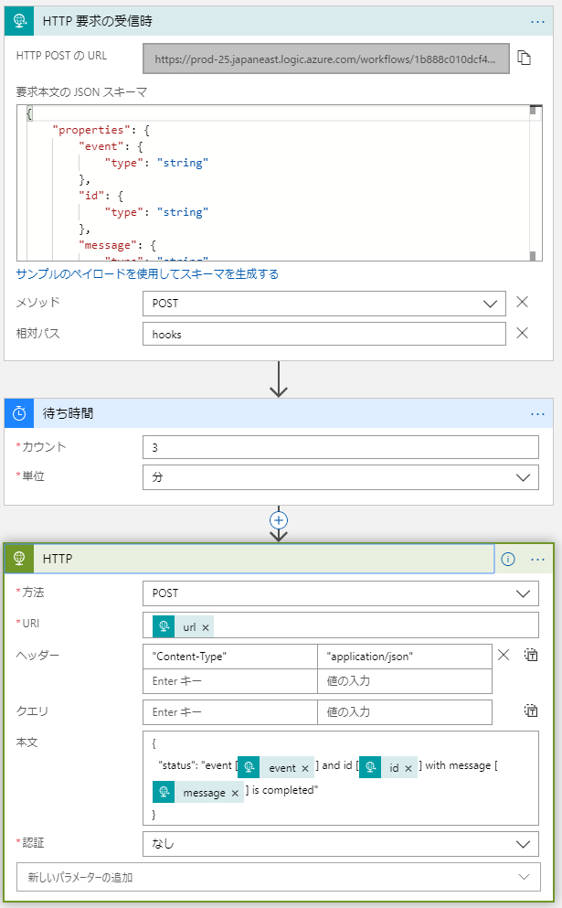
Task: Open the 単位 dropdown
Action: 340,477
